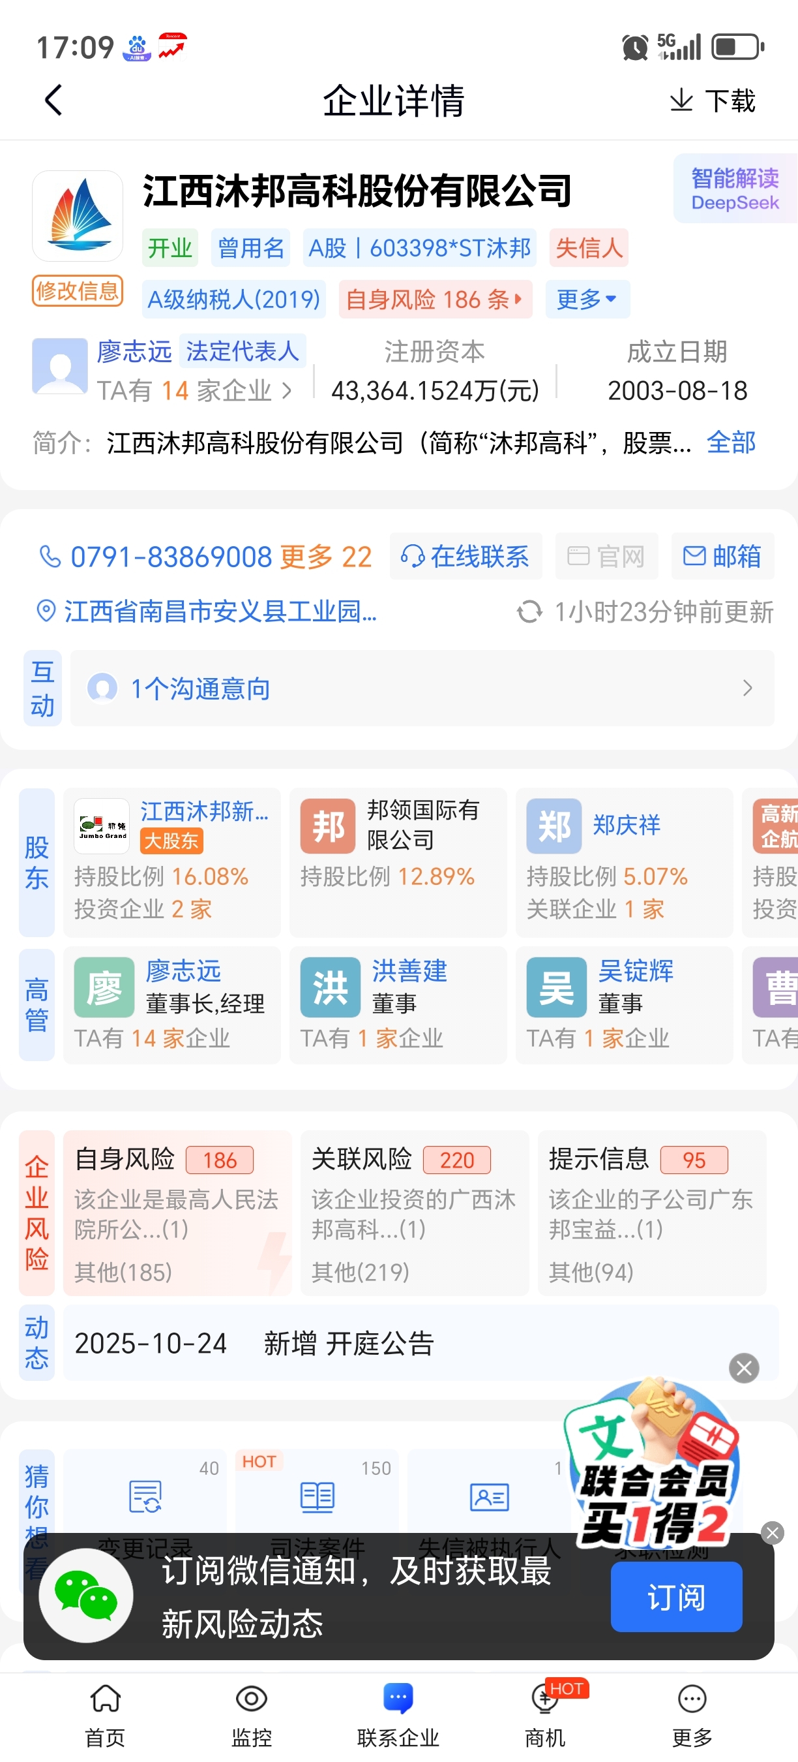Expand TA有 14 家企业 chevron

point(287,392)
